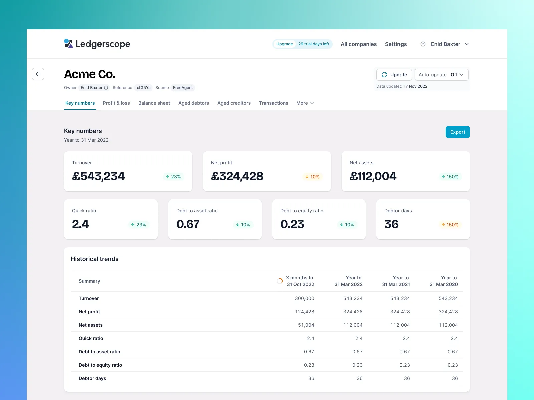Click 29 trial days left label

coord(314,44)
